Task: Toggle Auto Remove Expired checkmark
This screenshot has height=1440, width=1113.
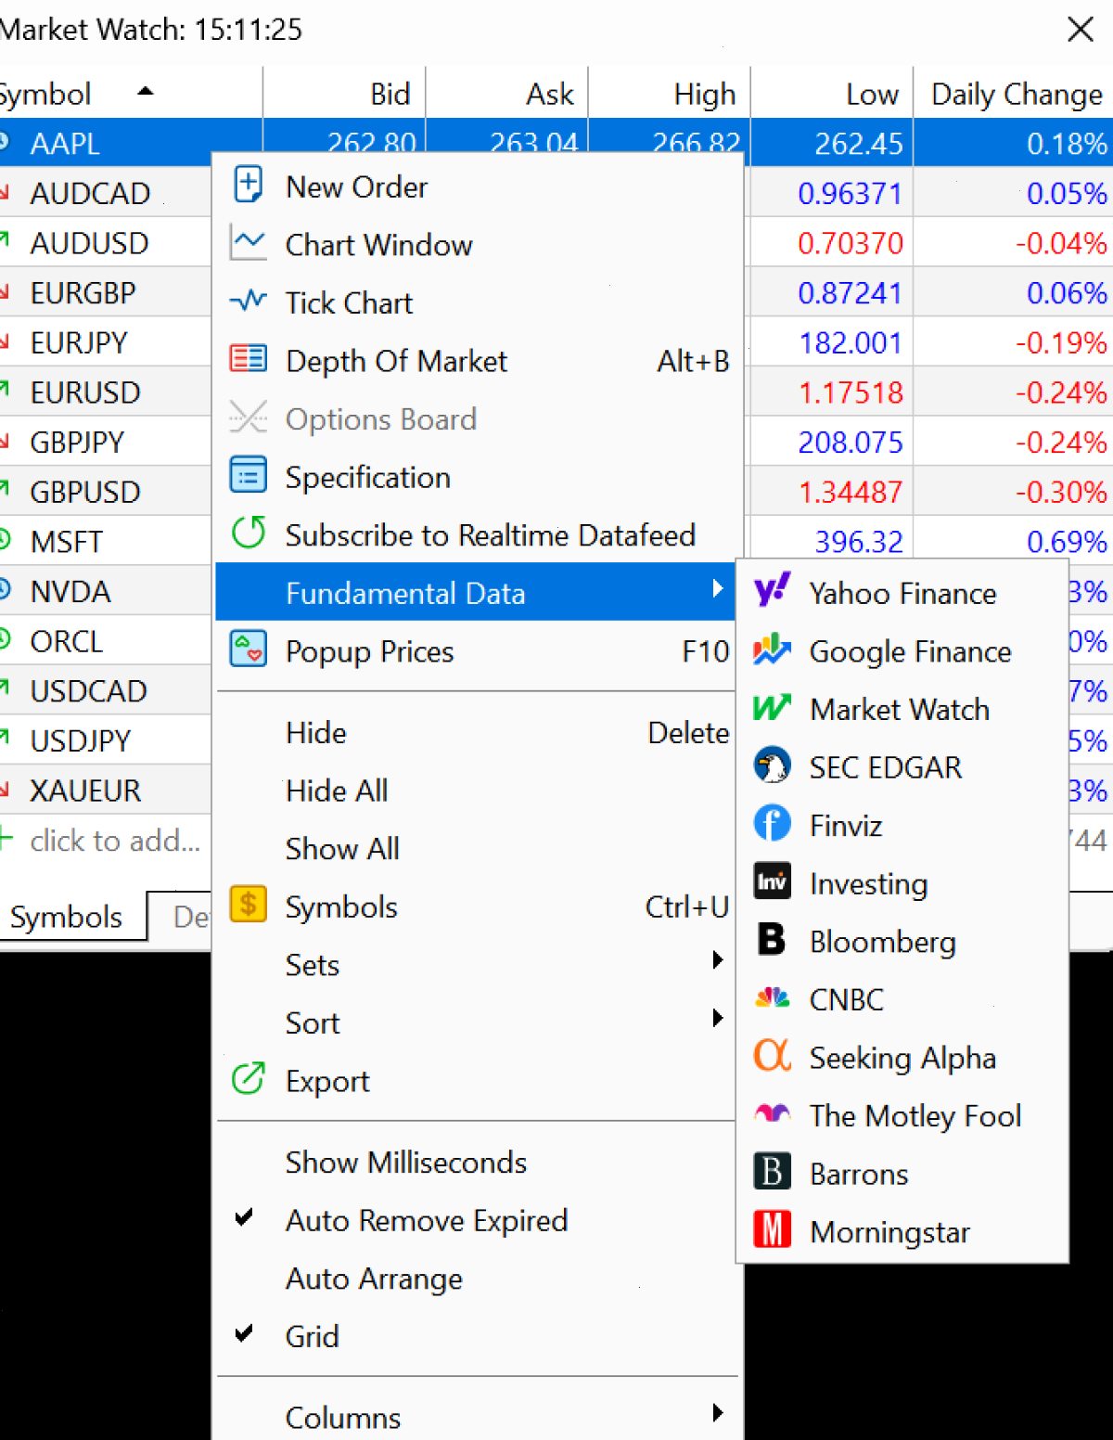Action: [x=244, y=1218]
